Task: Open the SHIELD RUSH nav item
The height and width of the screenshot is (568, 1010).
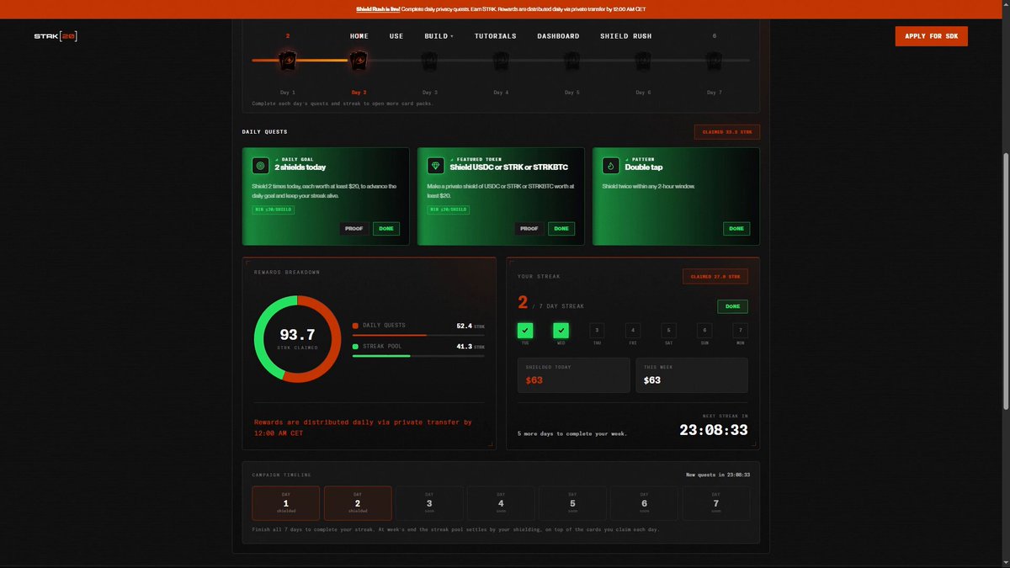Action: (x=626, y=36)
